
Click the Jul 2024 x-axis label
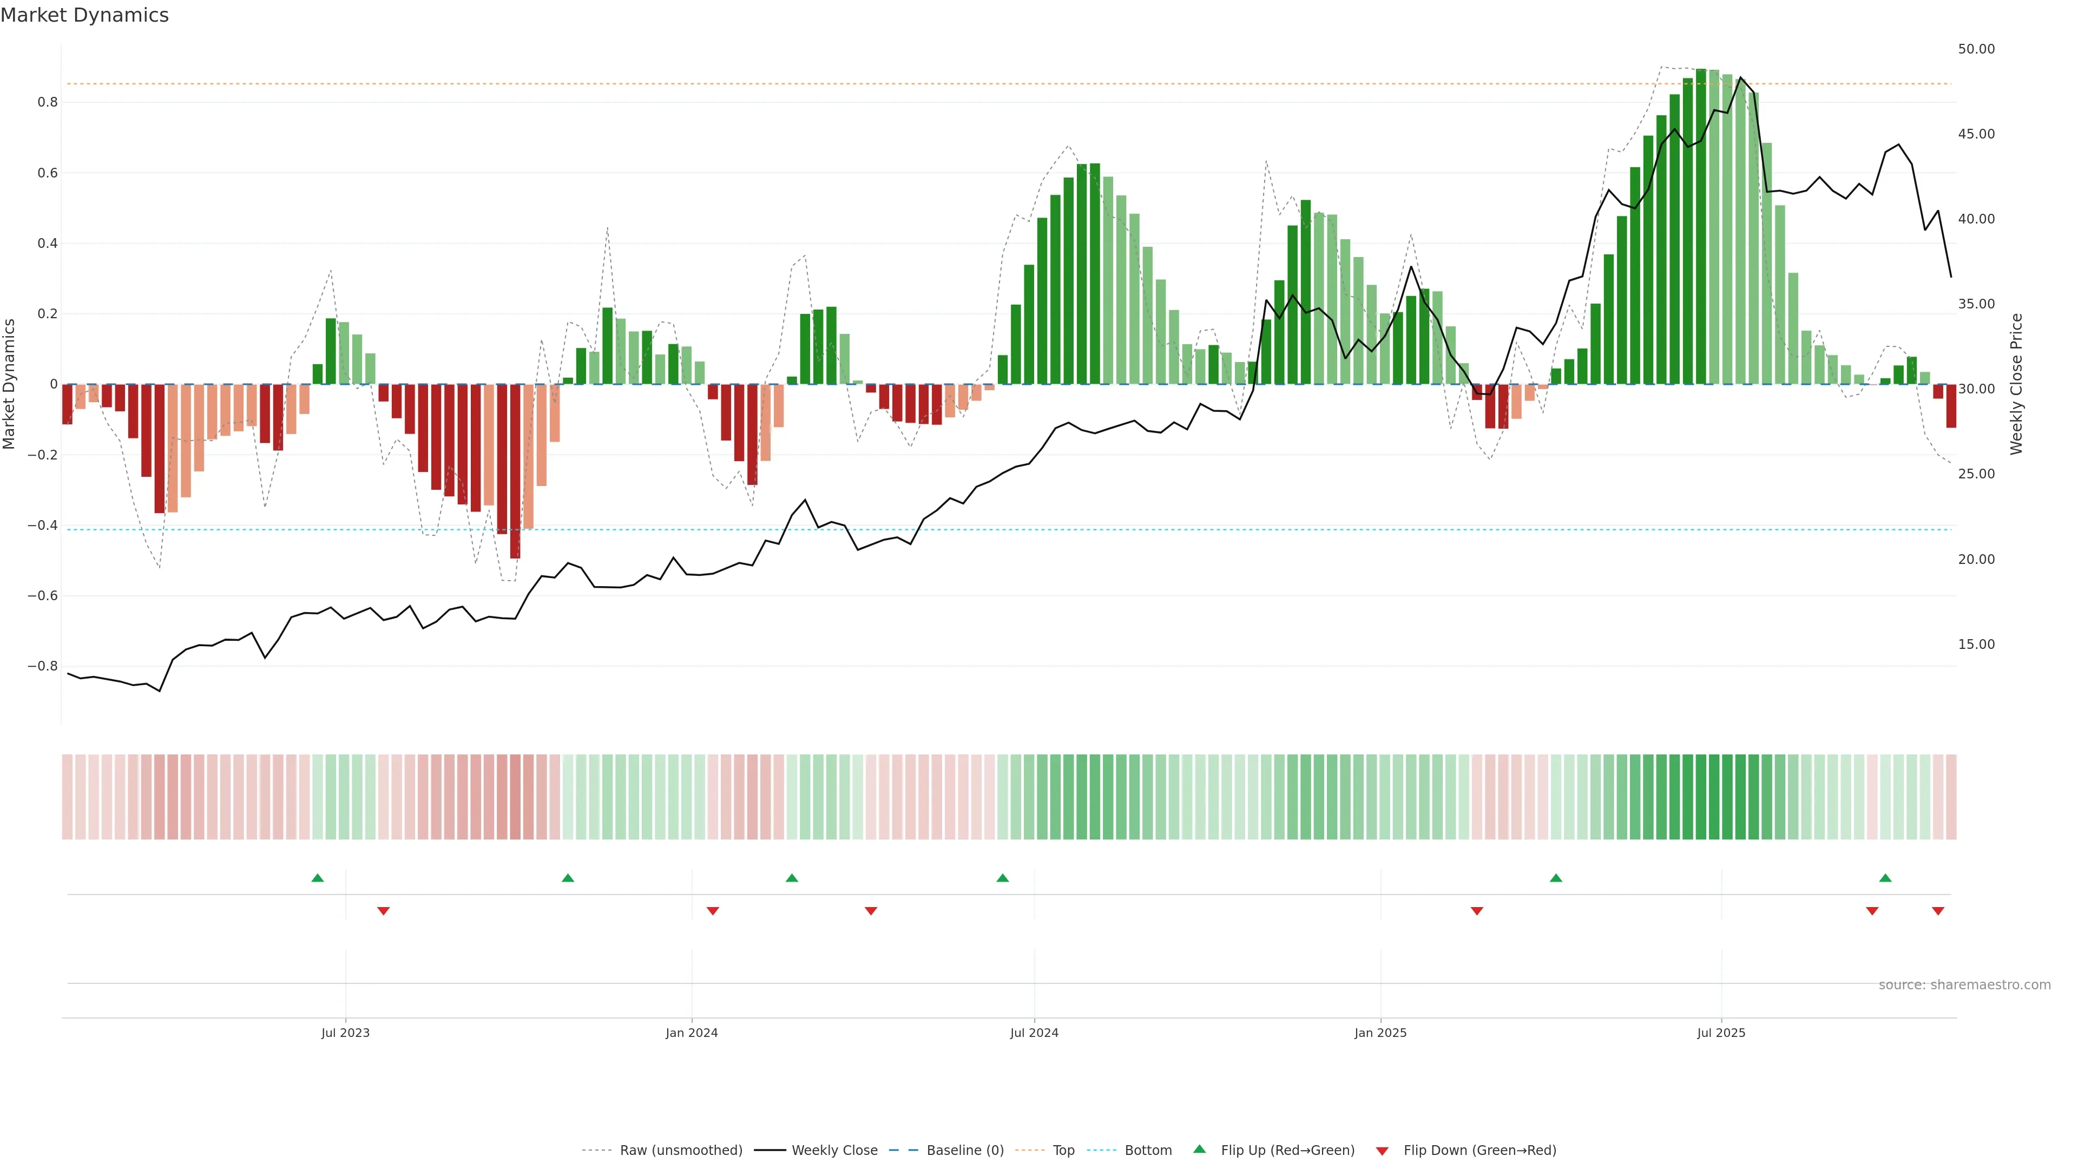pyautogui.click(x=1034, y=1033)
